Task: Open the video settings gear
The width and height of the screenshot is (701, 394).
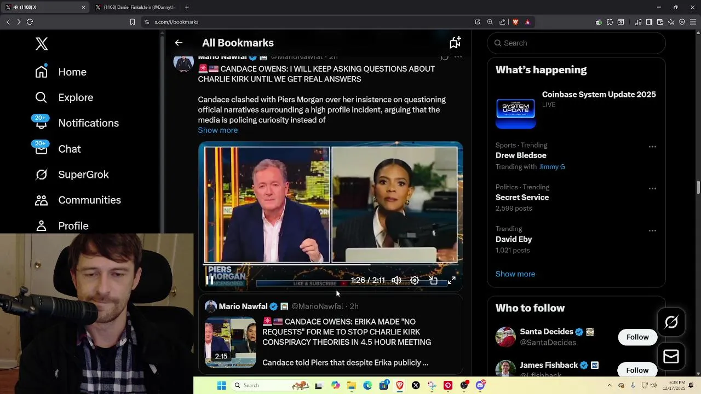Action: click(415, 280)
